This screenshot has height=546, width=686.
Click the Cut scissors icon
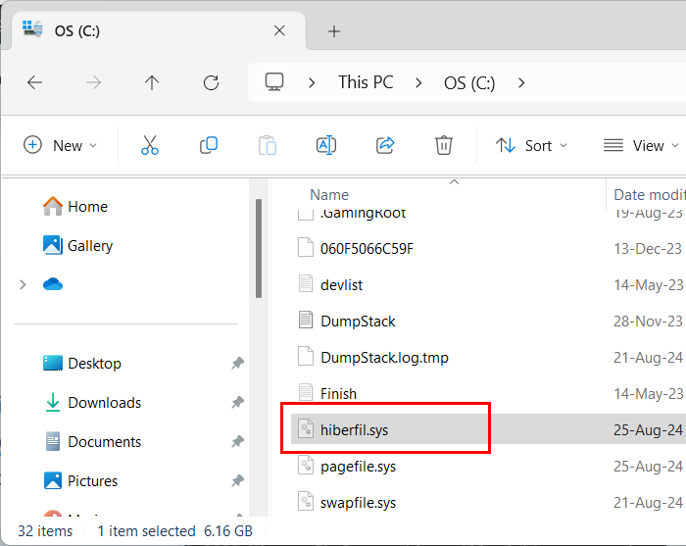coord(150,145)
